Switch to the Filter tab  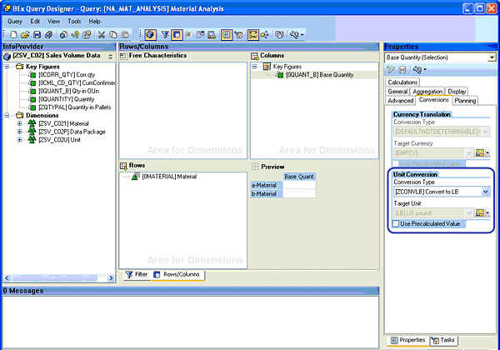click(137, 273)
